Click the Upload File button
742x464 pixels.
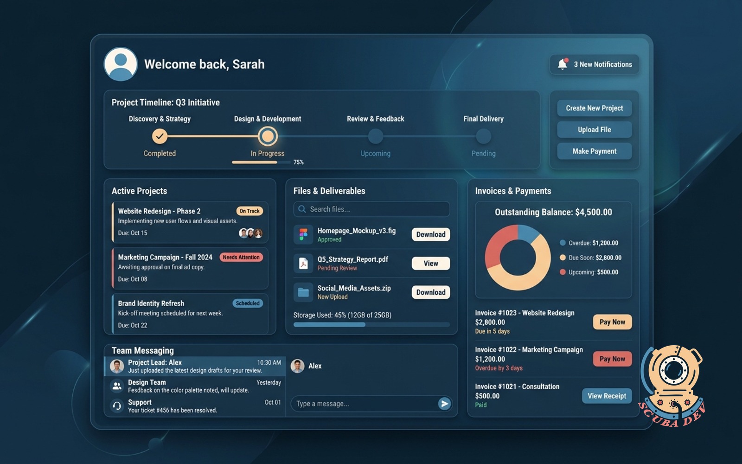(x=595, y=129)
